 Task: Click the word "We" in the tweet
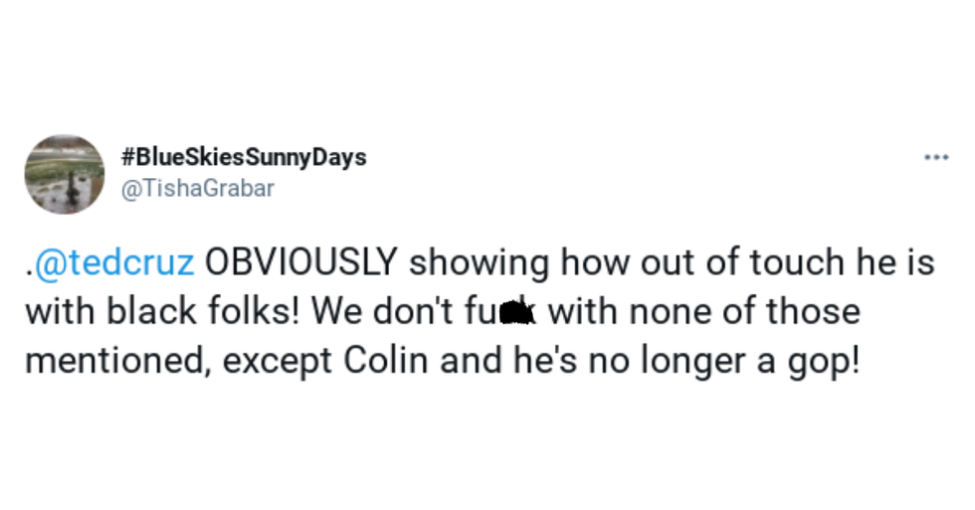click(333, 312)
